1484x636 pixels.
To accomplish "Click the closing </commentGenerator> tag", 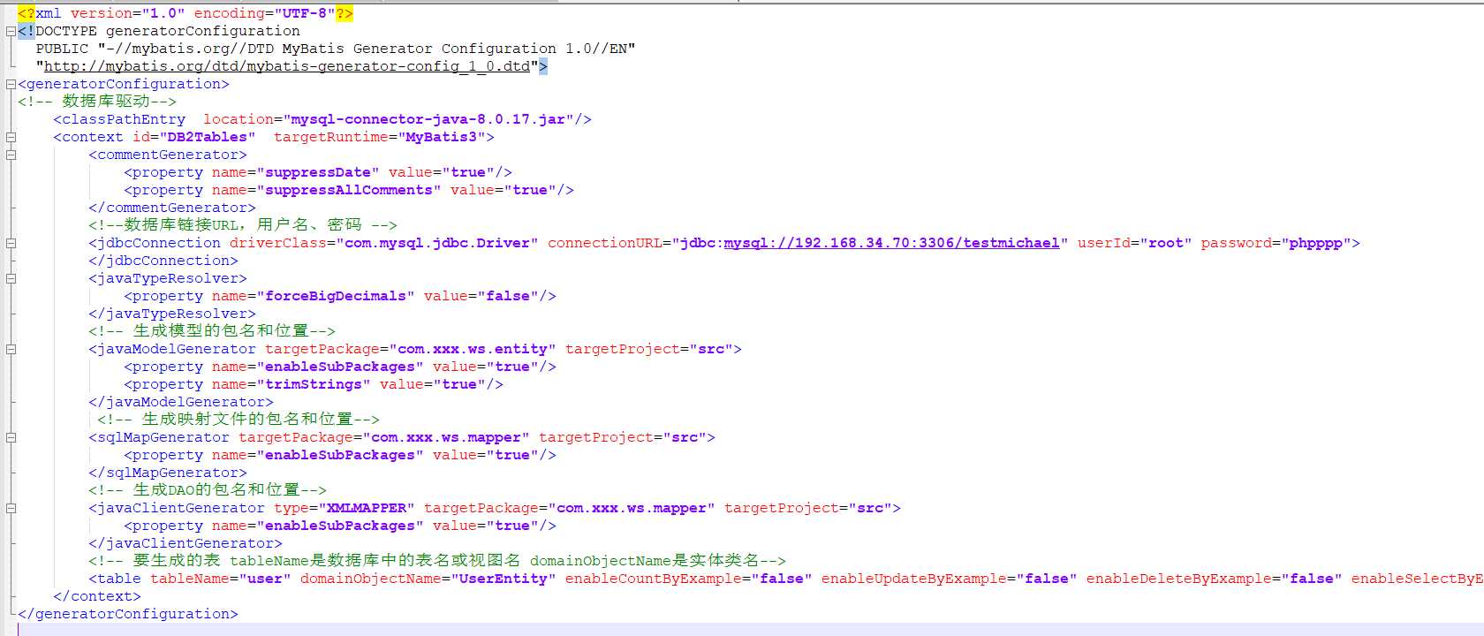I will coord(172,208).
